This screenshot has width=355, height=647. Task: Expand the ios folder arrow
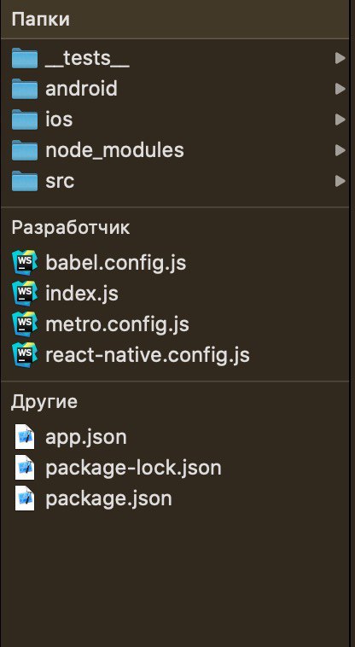coord(340,119)
